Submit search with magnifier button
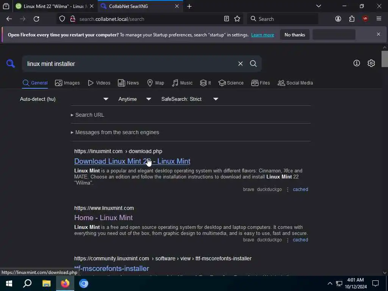 [253, 64]
